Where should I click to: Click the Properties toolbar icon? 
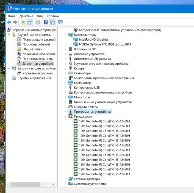coord(38,22)
